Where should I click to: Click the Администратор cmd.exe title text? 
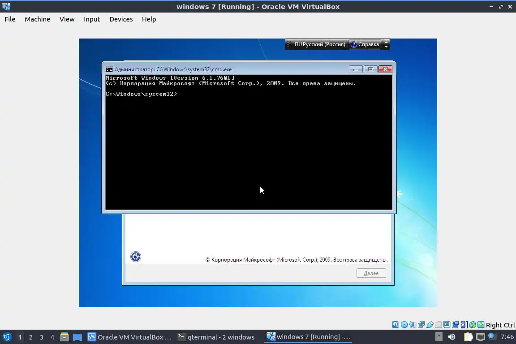[173, 69]
